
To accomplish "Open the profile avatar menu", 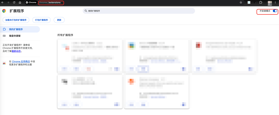I will coord(270,3).
